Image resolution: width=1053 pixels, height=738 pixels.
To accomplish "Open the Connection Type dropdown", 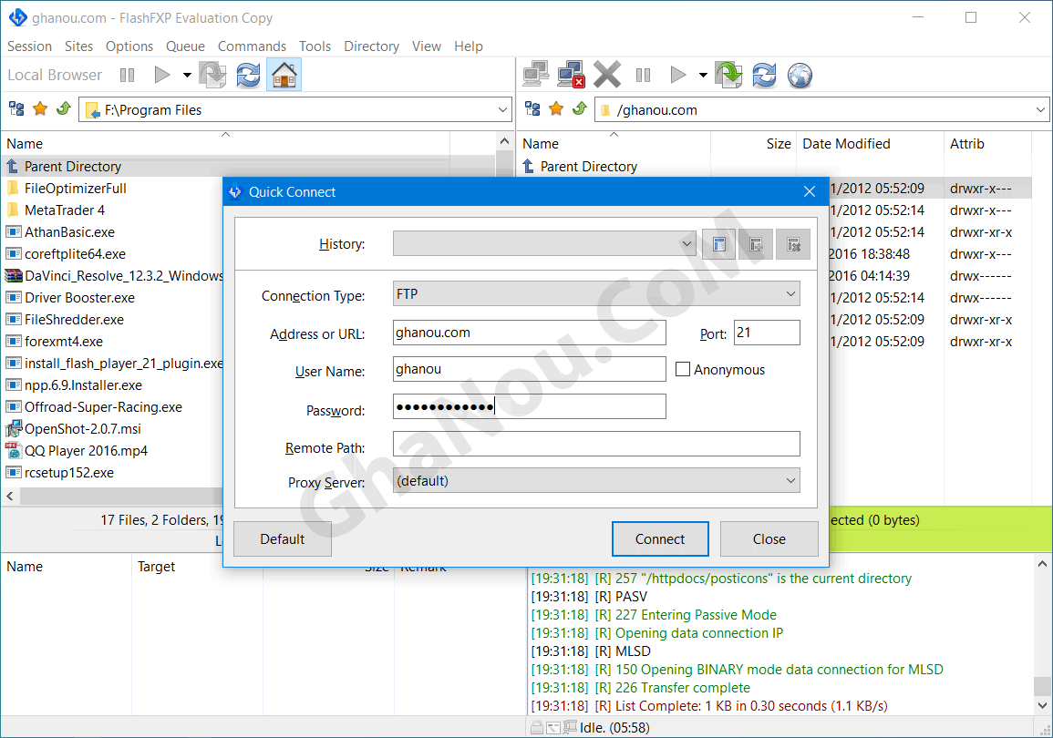I will coord(790,294).
